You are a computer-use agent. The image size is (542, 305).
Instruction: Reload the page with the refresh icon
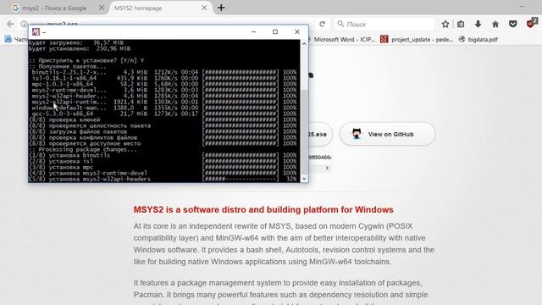322,24
